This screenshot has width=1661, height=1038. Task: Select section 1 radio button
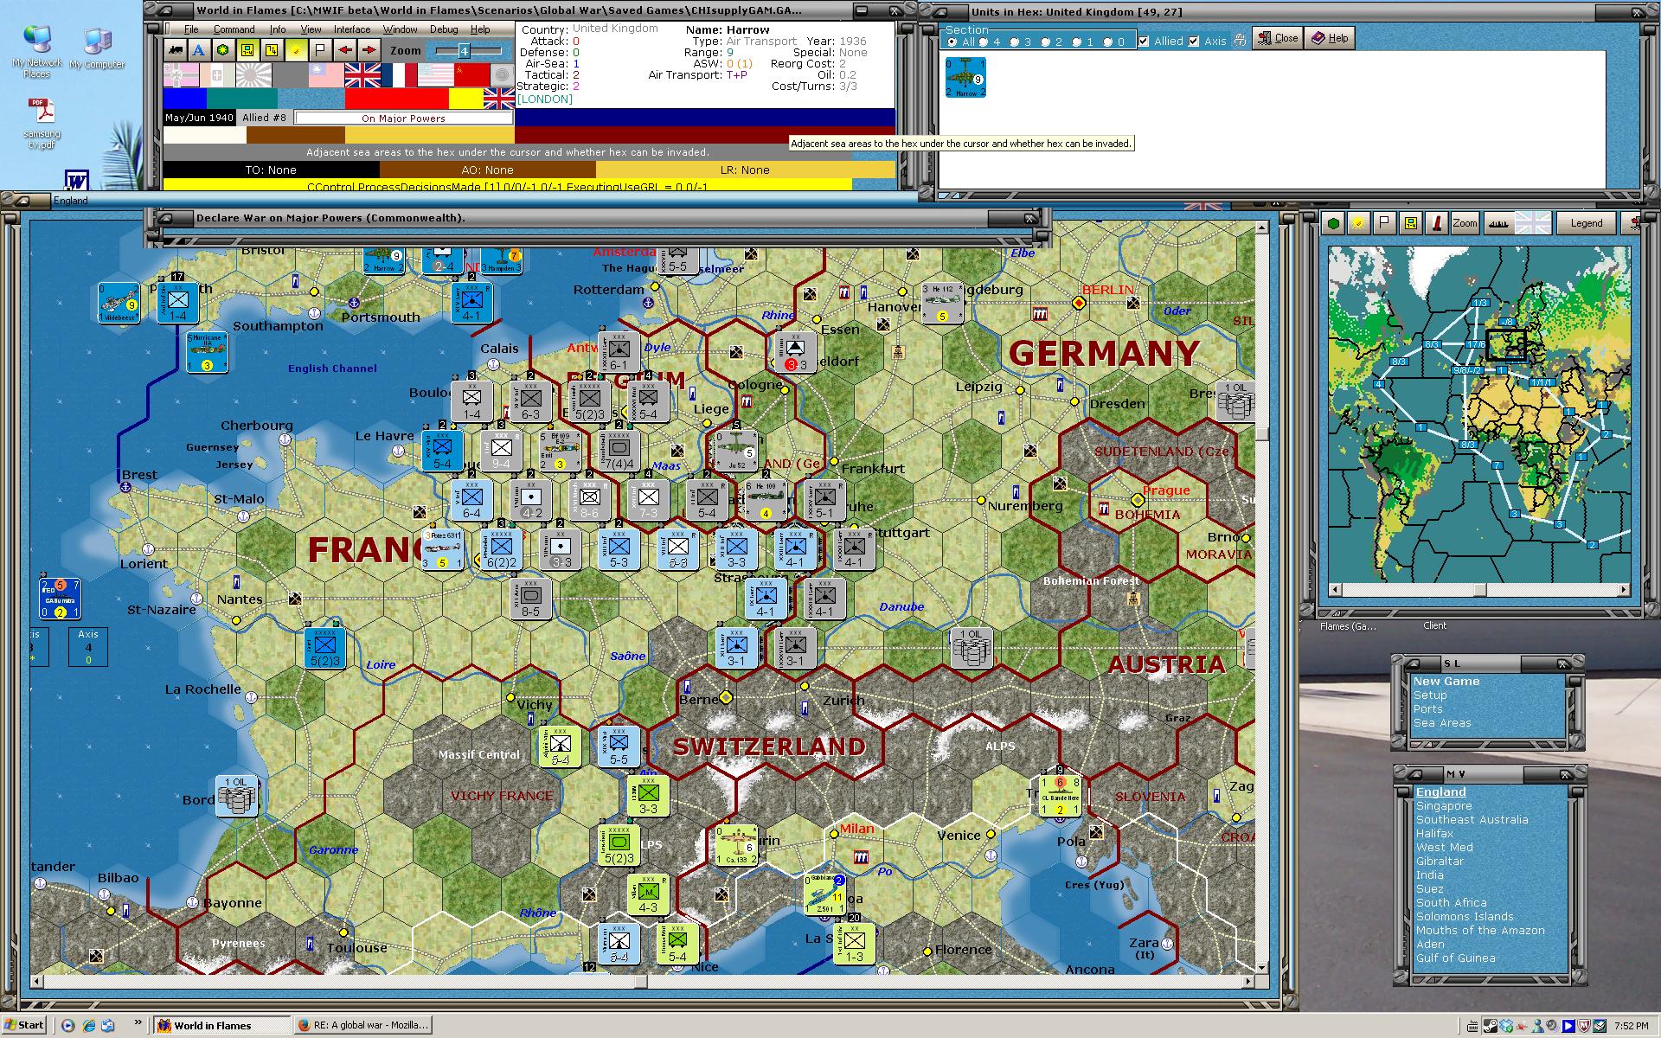[x=1077, y=42]
